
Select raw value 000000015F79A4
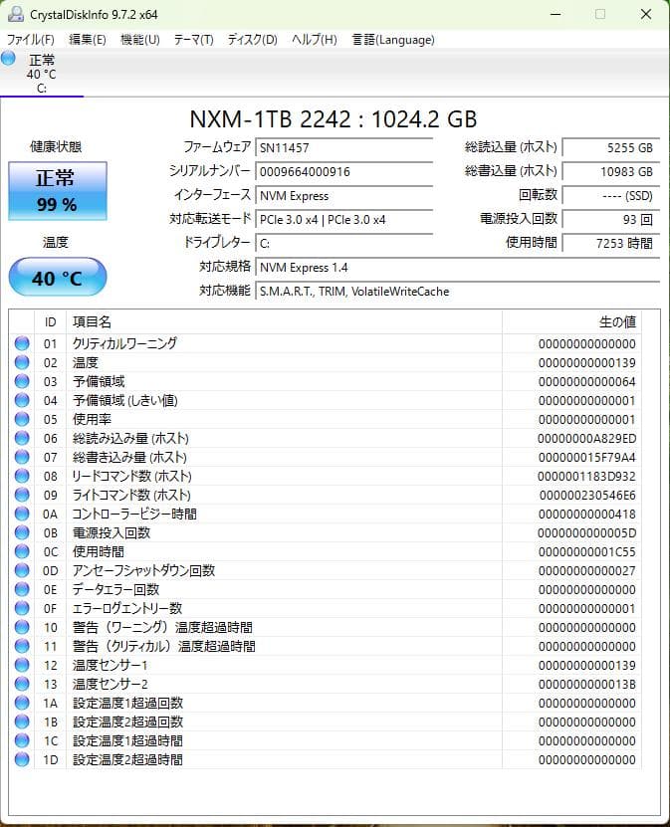tap(586, 457)
